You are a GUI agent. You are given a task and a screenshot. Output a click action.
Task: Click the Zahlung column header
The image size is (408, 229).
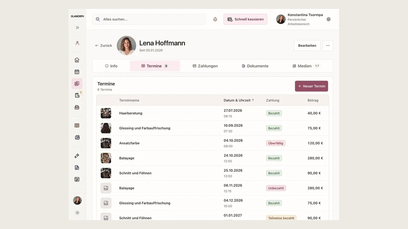point(273,100)
